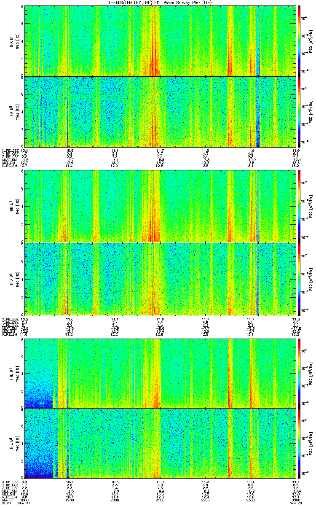Click the 'PSD [nT²/Hz]' label beside THA B⊥ color bar

point(311,40)
